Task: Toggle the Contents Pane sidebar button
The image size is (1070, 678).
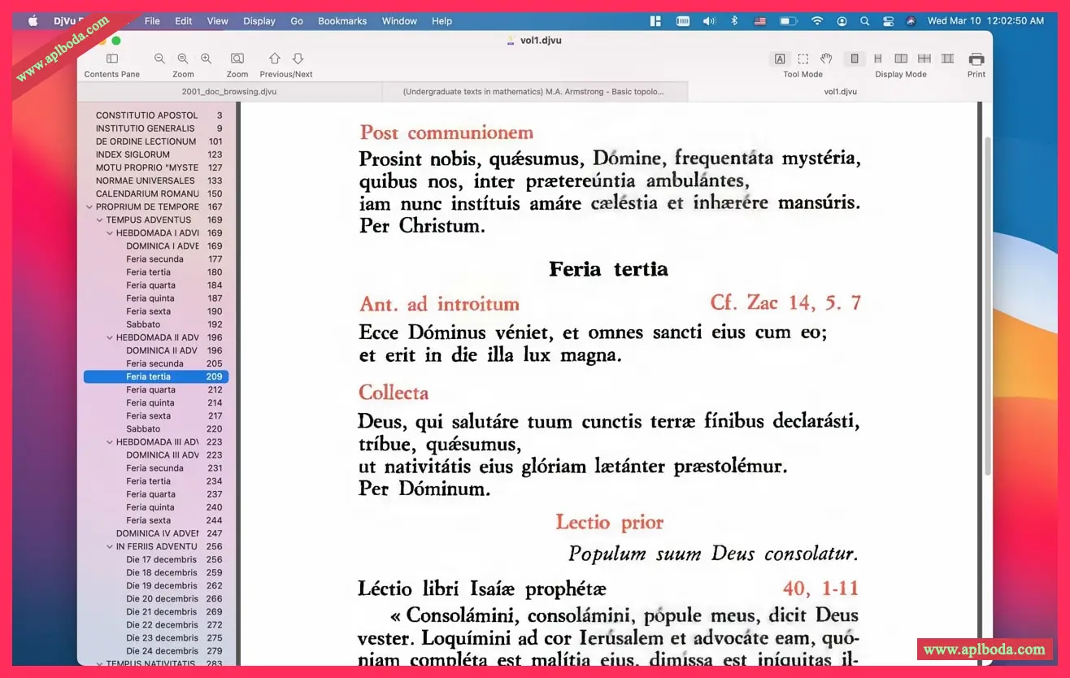Action: tap(112, 59)
